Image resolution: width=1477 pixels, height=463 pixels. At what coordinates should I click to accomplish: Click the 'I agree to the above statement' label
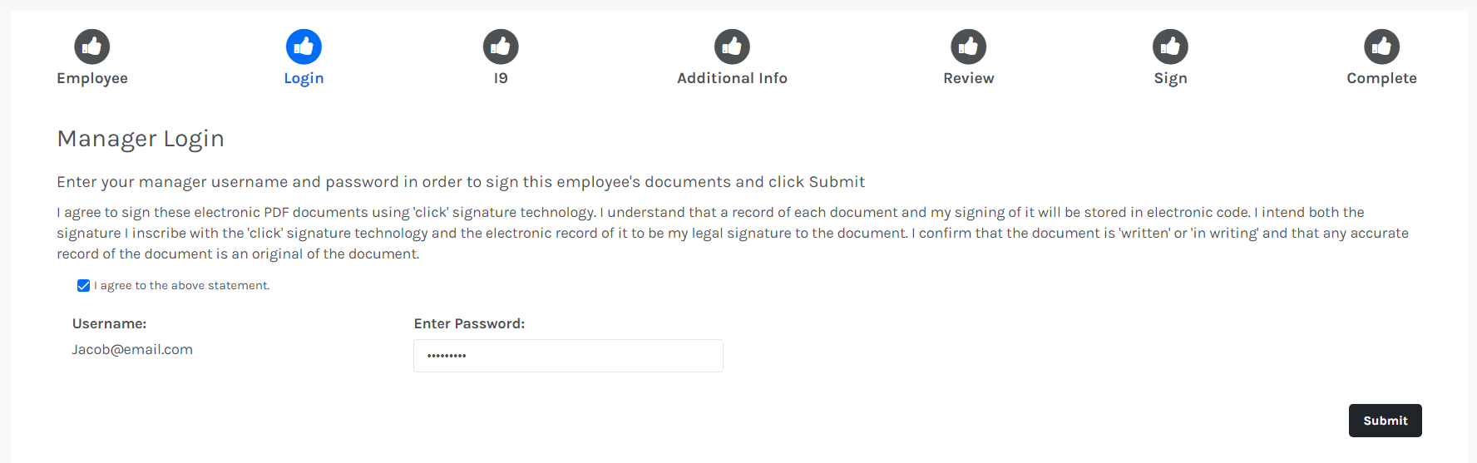[x=182, y=285]
